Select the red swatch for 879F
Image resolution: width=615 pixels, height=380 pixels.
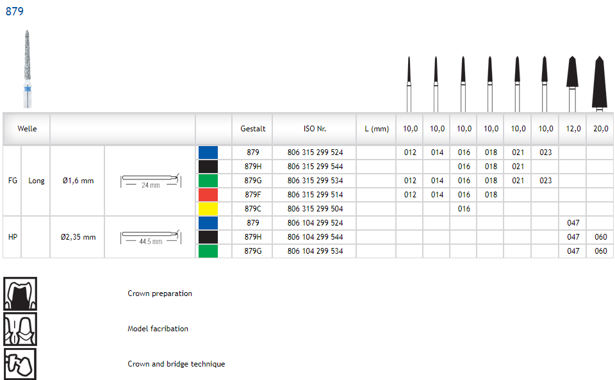pos(208,195)
